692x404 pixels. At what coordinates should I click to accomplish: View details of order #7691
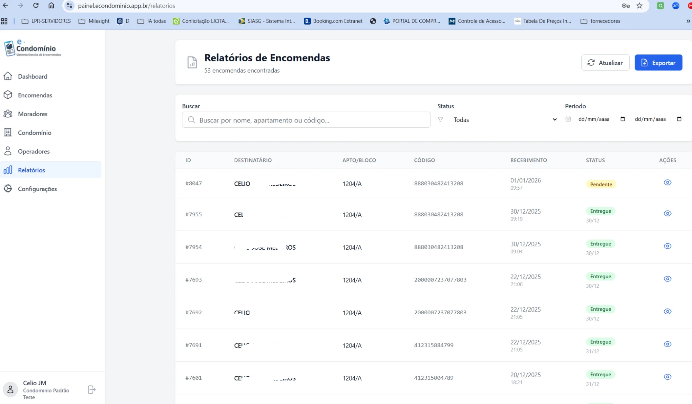click(667, 344)
